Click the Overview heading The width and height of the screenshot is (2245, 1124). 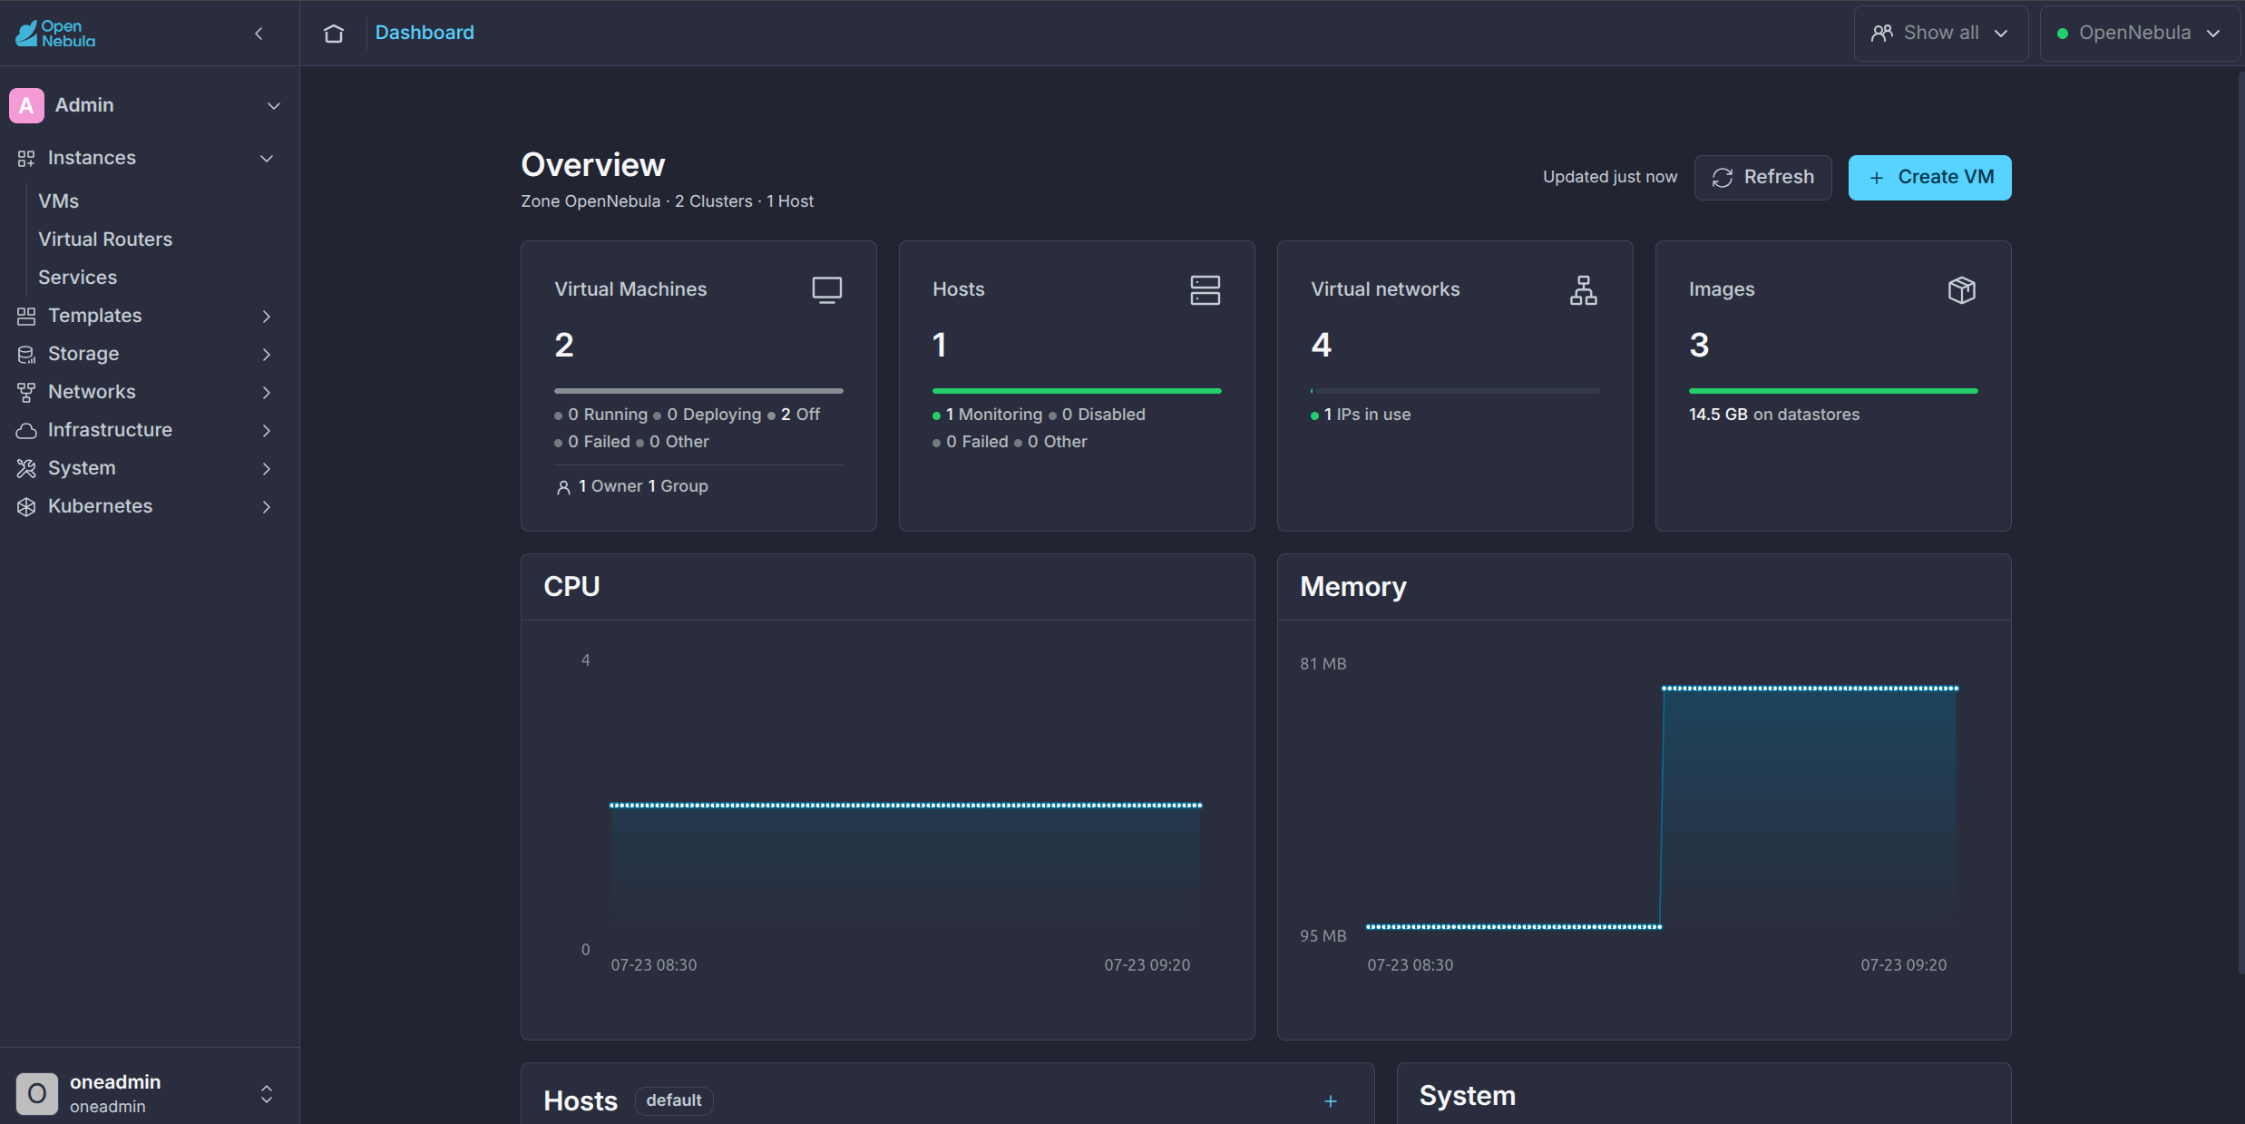[x=593, y=165]
